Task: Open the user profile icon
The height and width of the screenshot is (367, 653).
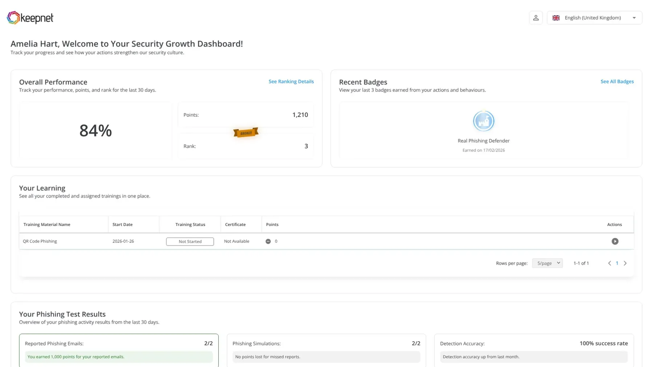Action: (x=535, y=18)
